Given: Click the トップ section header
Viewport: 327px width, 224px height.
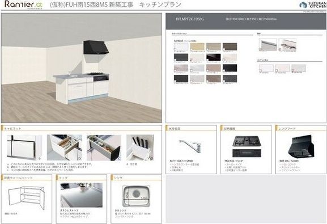Looking at the screenshot, I should click(63, 178).
